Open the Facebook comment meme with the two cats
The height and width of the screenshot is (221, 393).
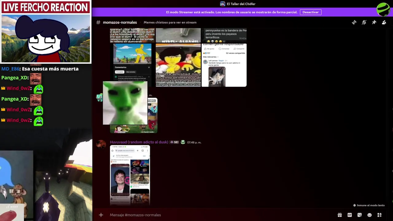(224, 65)
